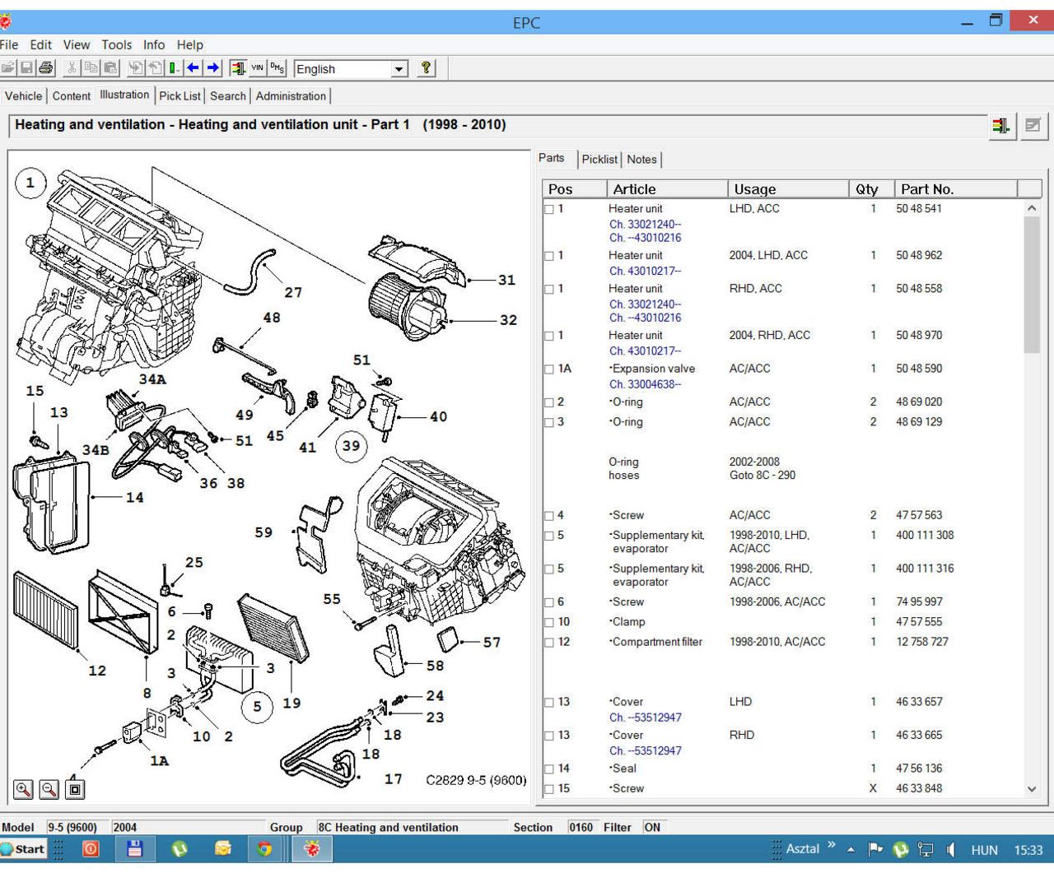Click 'Goto 8C - 290' reference text

click(x=763, y=476)
